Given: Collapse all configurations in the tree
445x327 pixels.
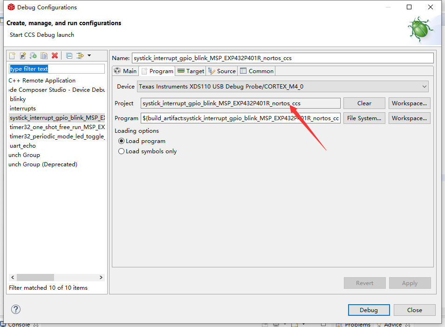Looking at the screenshot, I should pyautogui.click(x=68, y=55).
